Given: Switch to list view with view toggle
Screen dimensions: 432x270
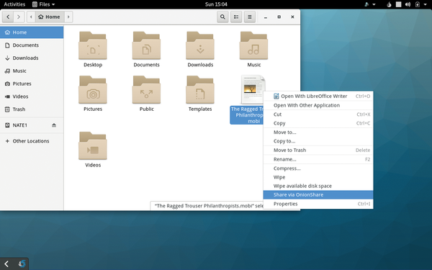Looking at the screenshot, I should (236, 17).
